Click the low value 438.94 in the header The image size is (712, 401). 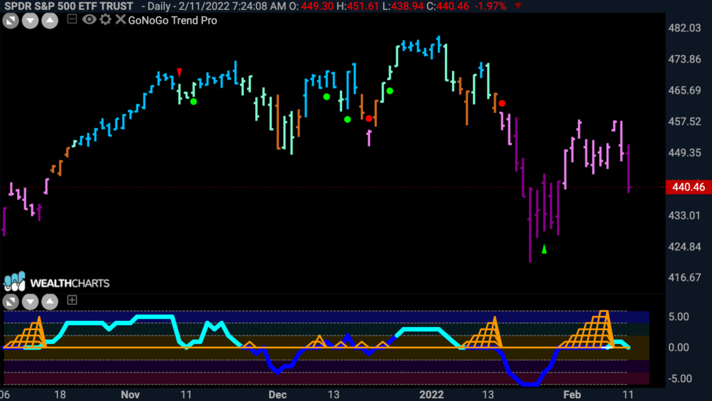[x=407, y=6]
